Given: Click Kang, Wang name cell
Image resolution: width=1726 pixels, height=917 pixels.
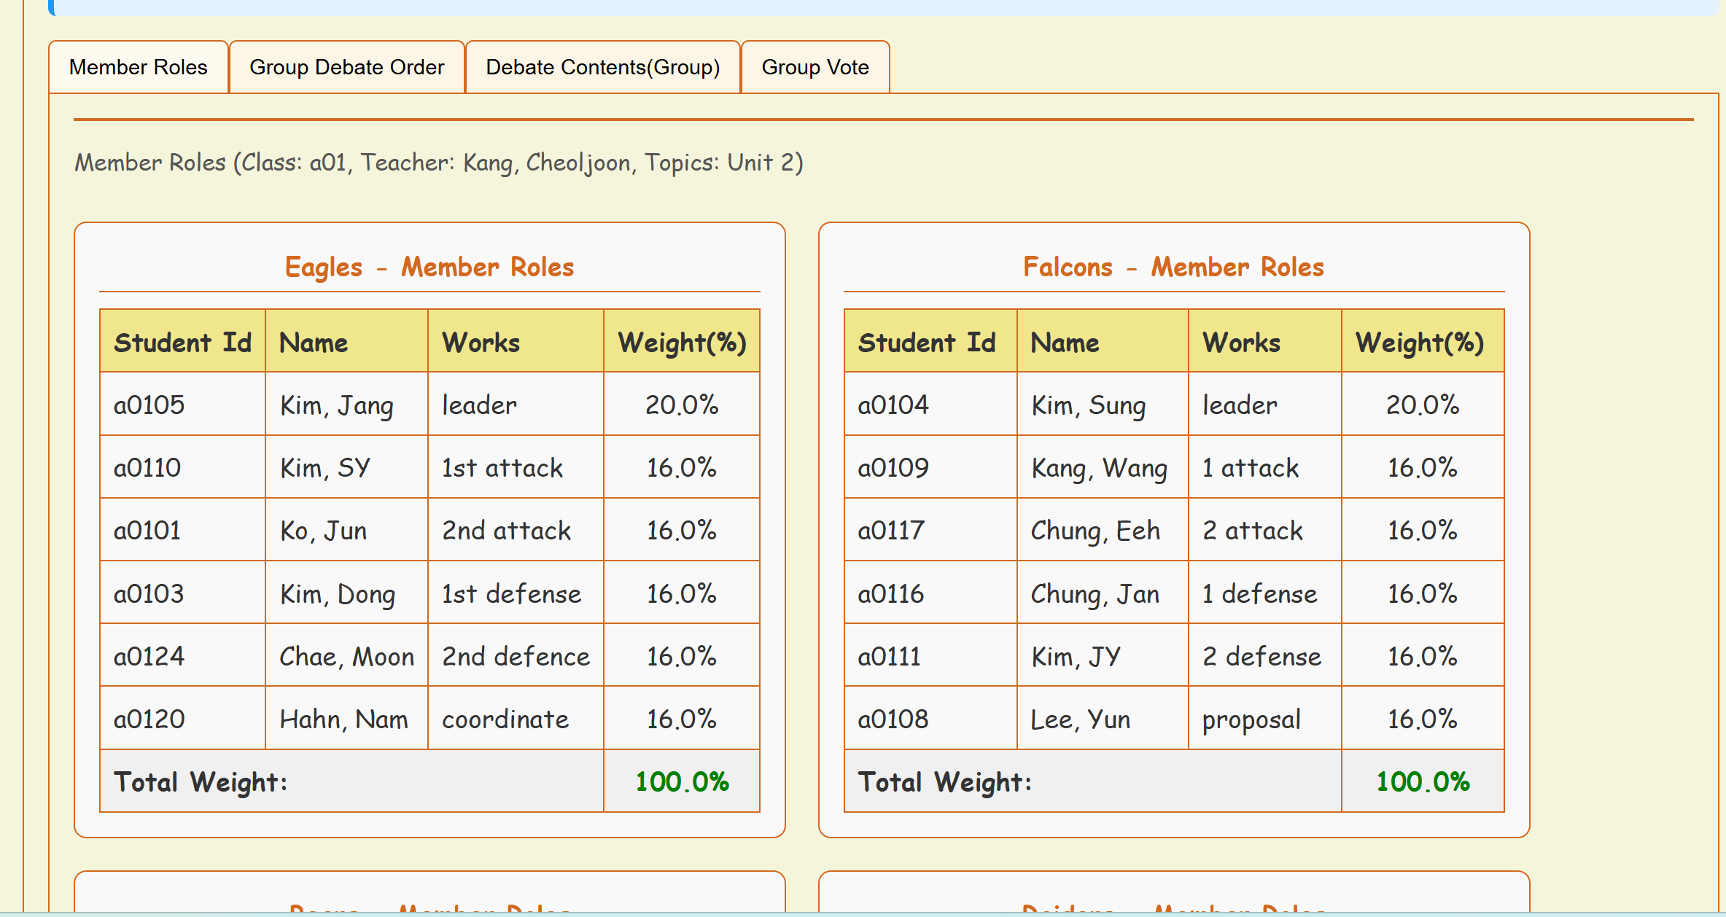Looking at the screenshot, I should pos(1099,467).
